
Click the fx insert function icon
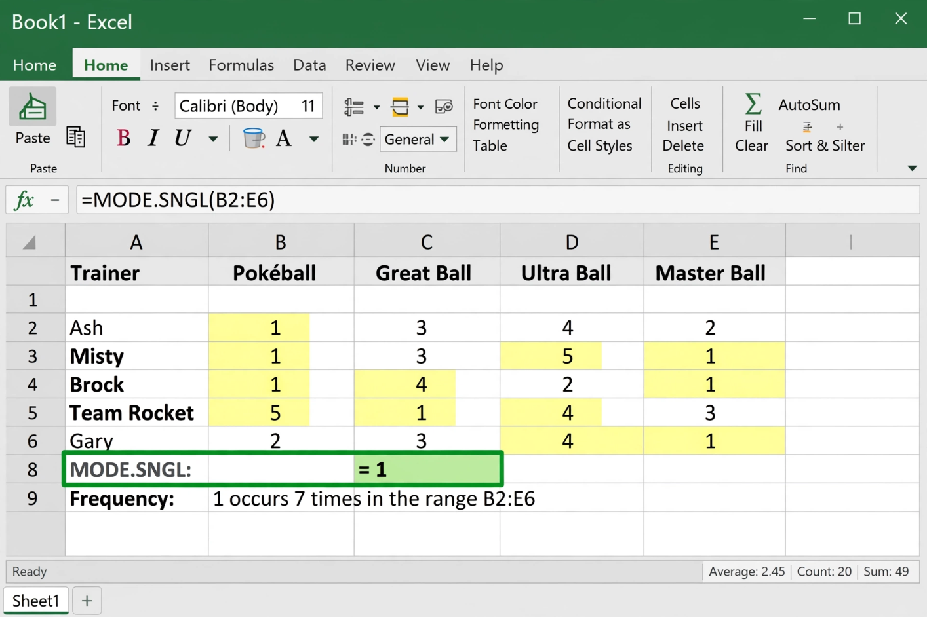(24, 200)
